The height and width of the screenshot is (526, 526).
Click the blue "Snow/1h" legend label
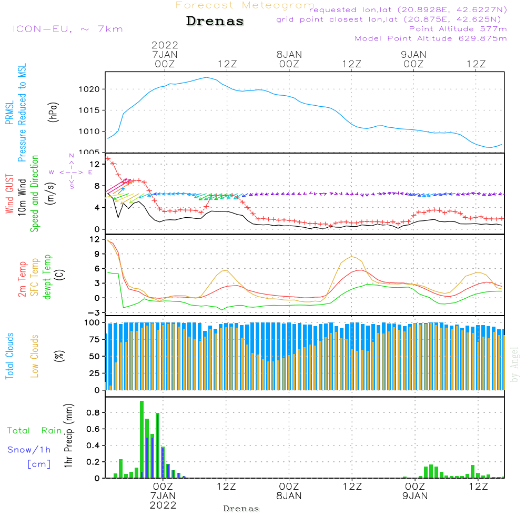tap(29, 450)
